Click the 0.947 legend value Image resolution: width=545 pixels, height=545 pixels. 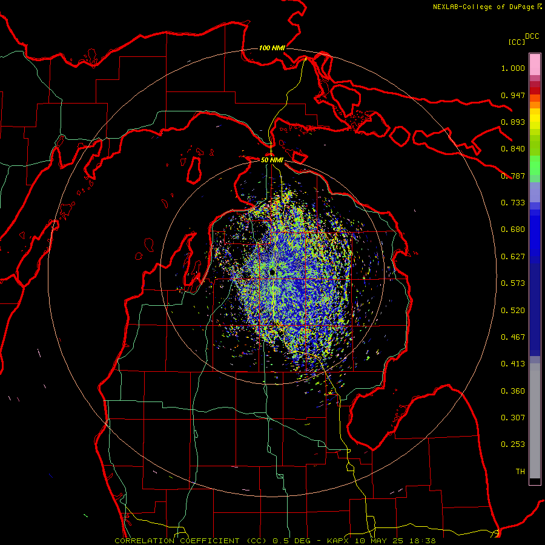513,95
